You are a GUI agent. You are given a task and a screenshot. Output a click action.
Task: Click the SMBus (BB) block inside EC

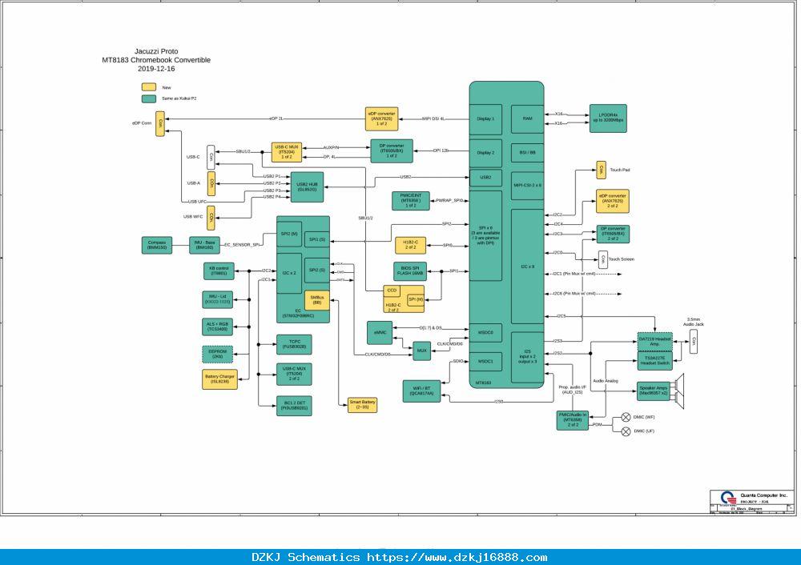click(x=316, y=301)
